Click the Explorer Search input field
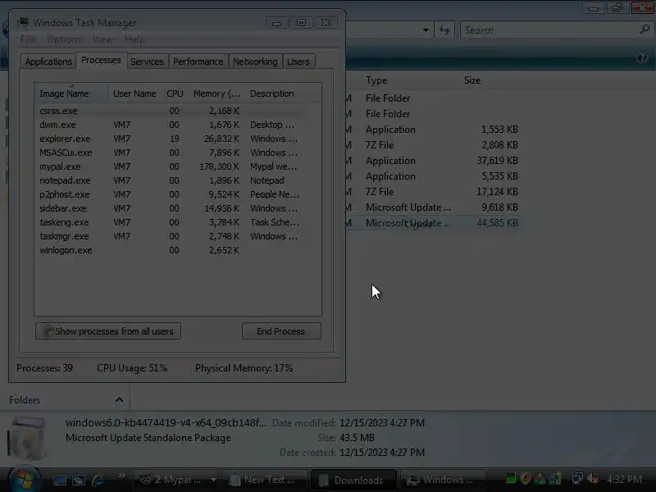 pos(549,30)
